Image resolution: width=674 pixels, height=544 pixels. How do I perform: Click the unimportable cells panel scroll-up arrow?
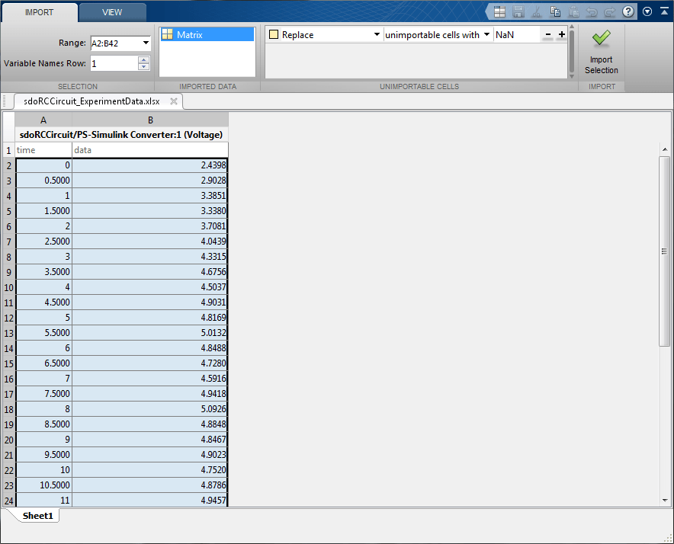pyautogui.click(x=572, y=27)
